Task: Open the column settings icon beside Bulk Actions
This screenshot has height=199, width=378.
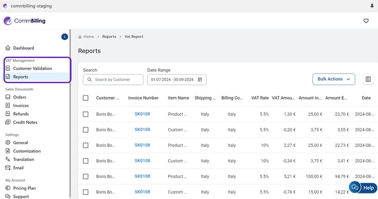Action: click(x=368, y=79)
